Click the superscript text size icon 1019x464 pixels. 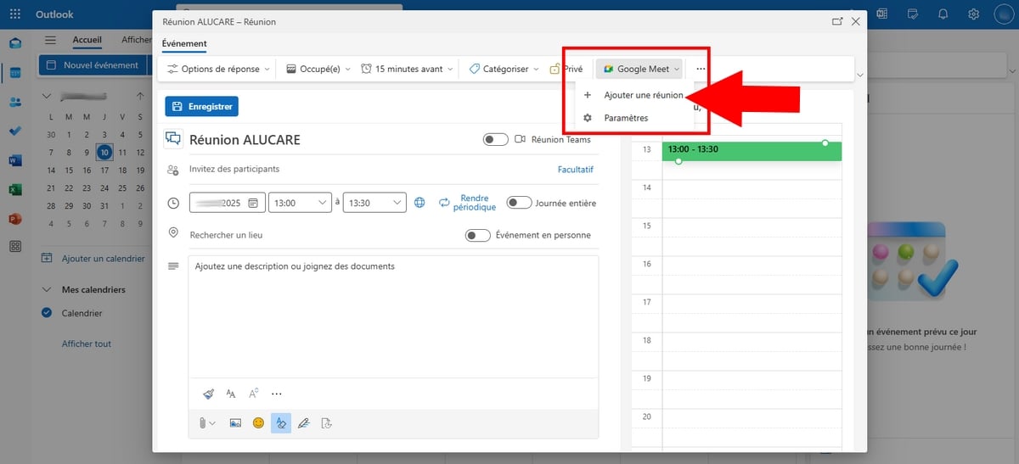point(253,394)
